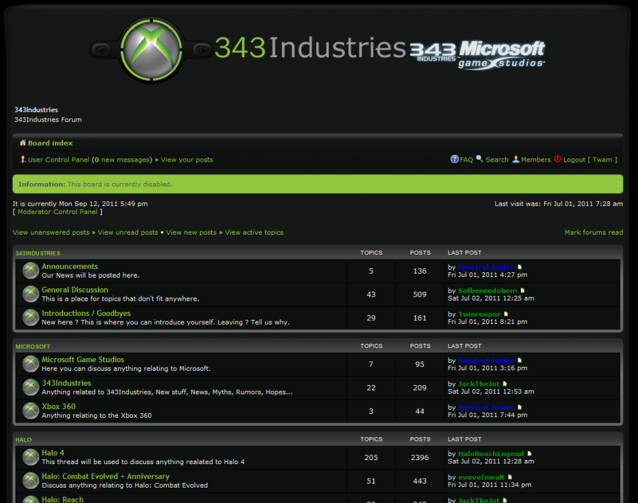
Task: Open the General Discussion forum
Action: (74, 290)
